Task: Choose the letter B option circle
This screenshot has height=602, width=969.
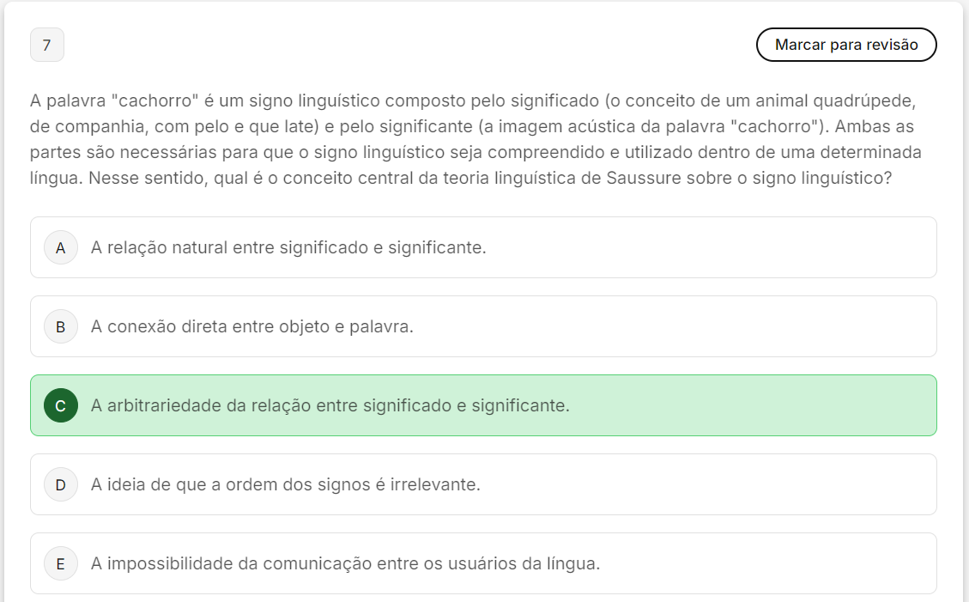Action: [x=61, y=327]
